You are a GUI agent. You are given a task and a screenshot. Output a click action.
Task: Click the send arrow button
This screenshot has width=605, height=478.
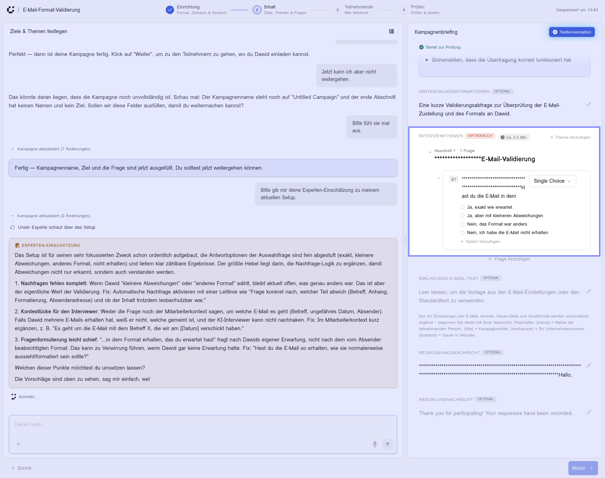[388, 444]
